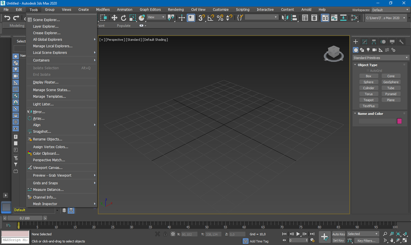
Task: Enable Set Key mode
Action: tap(339, 241)
